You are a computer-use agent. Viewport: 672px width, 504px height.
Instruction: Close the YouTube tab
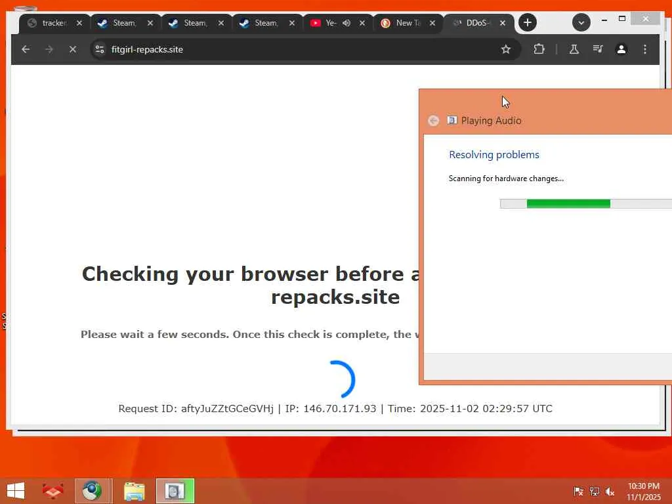pyautogui.click(x=362, y=23)
